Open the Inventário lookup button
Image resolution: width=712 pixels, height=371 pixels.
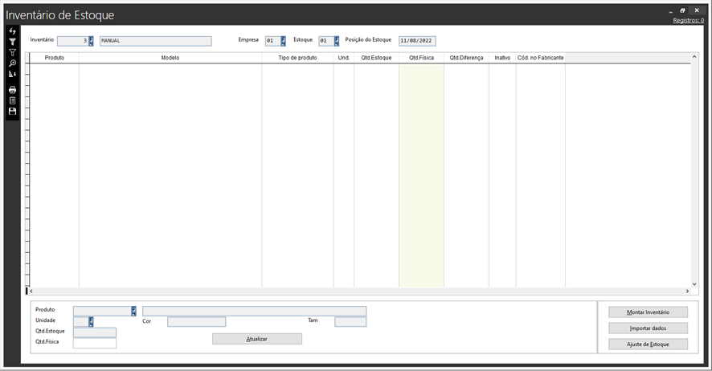pos(91,41)
